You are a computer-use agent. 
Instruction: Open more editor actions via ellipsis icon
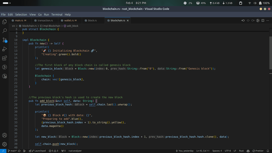(x=267, y=20)
